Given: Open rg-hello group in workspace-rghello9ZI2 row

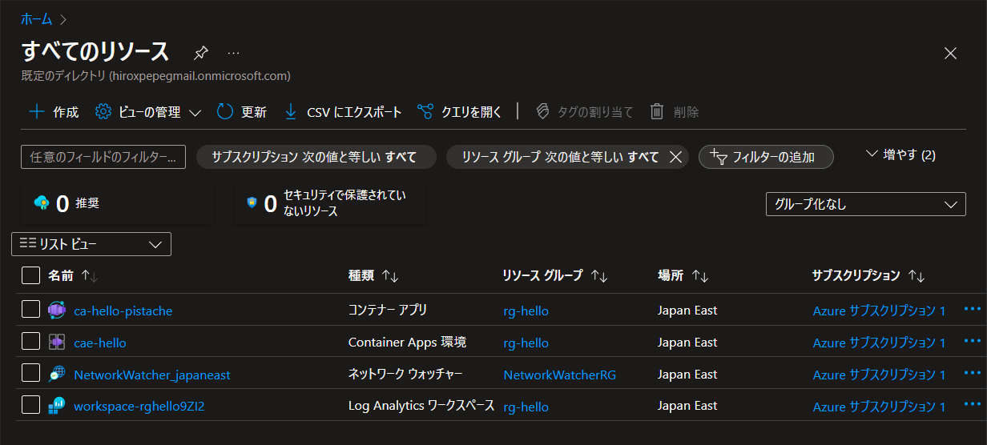Looking at the screenshot, I should point(526,407).
